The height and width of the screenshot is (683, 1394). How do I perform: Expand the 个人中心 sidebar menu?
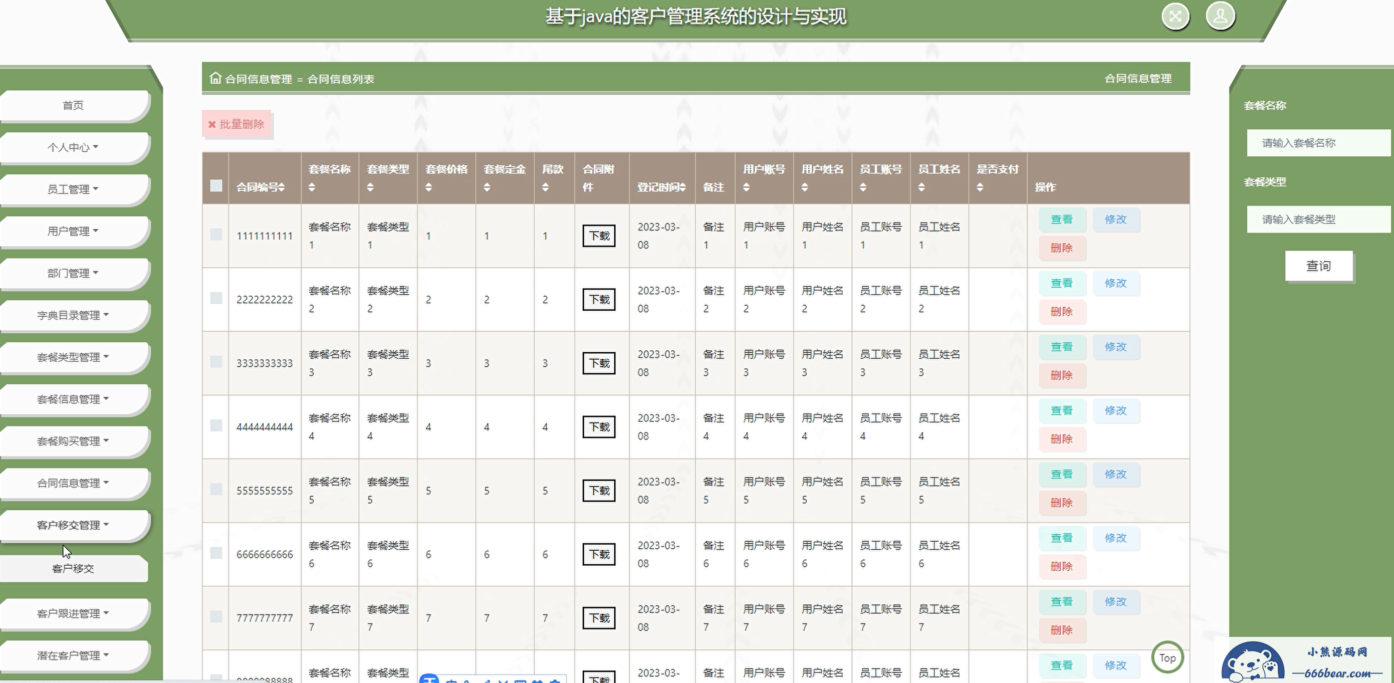(73, 147)
